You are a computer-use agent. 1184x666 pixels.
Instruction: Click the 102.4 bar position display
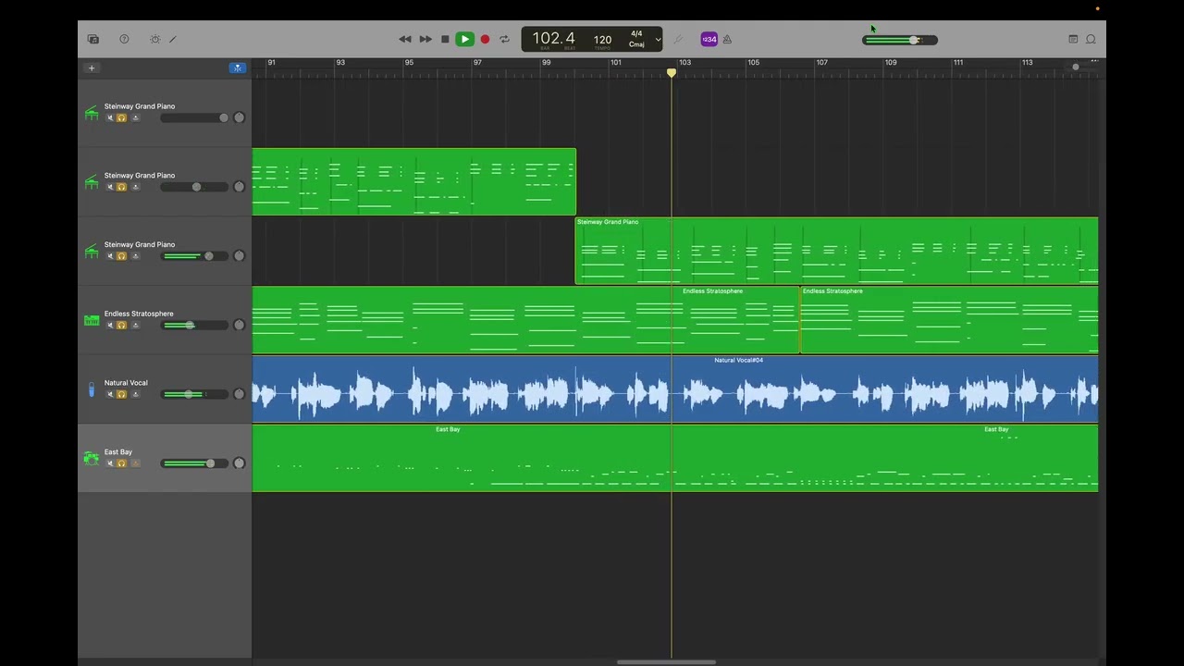(x=553, y=39)
